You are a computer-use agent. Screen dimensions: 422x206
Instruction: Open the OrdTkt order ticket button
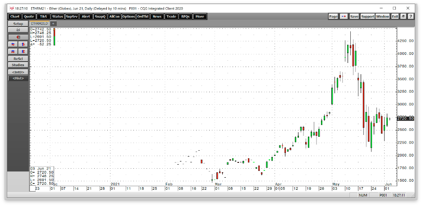point(142,17)
